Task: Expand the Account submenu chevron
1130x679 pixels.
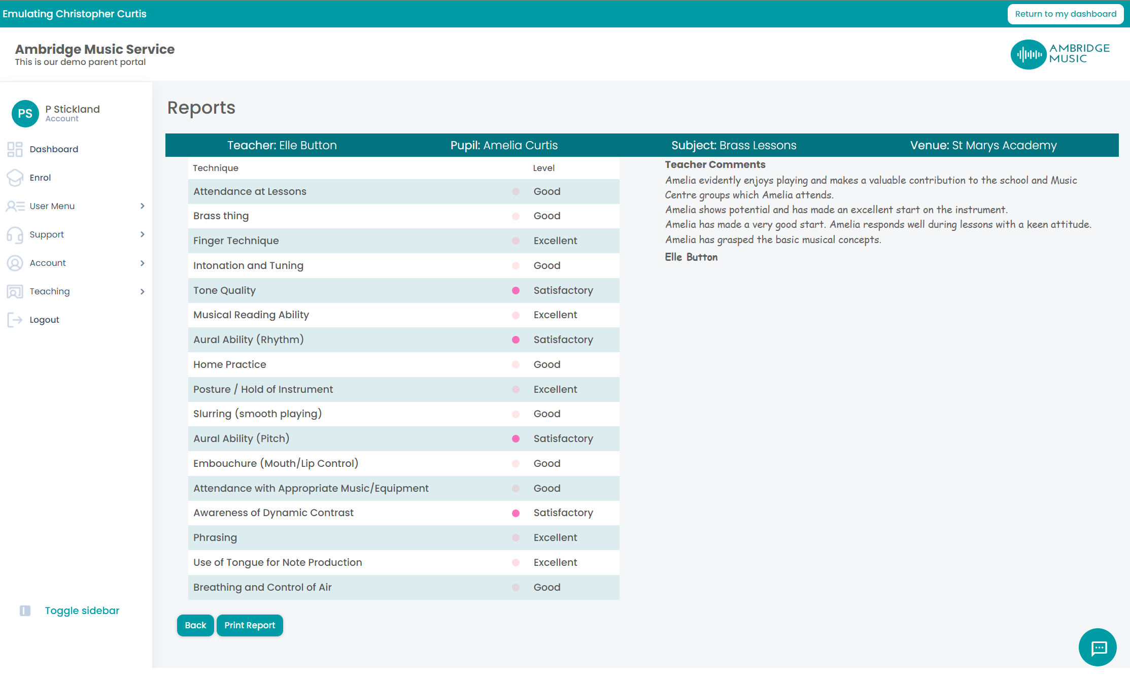Action: (143, 263)
